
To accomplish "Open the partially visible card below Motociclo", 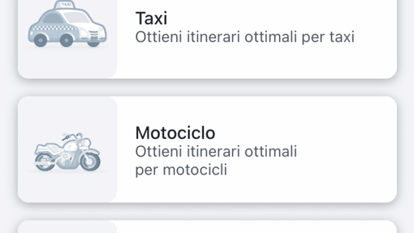I will click(x=207, y=227).
